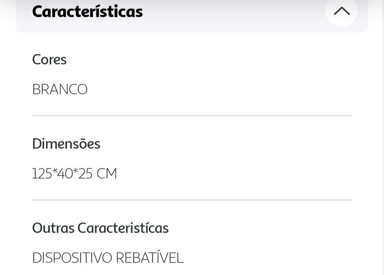Click Características in the Outras Características label

(x=123, y=228)
